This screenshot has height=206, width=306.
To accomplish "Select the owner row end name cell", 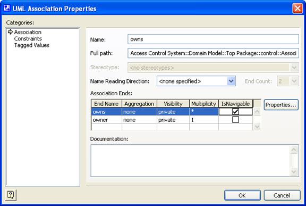I will (x=107, y=120).
